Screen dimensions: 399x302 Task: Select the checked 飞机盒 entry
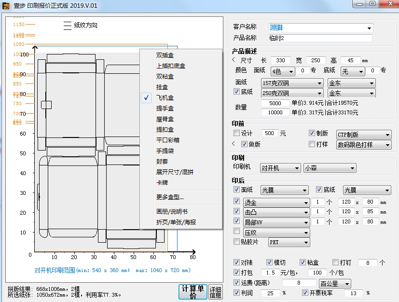coord(165,98)
